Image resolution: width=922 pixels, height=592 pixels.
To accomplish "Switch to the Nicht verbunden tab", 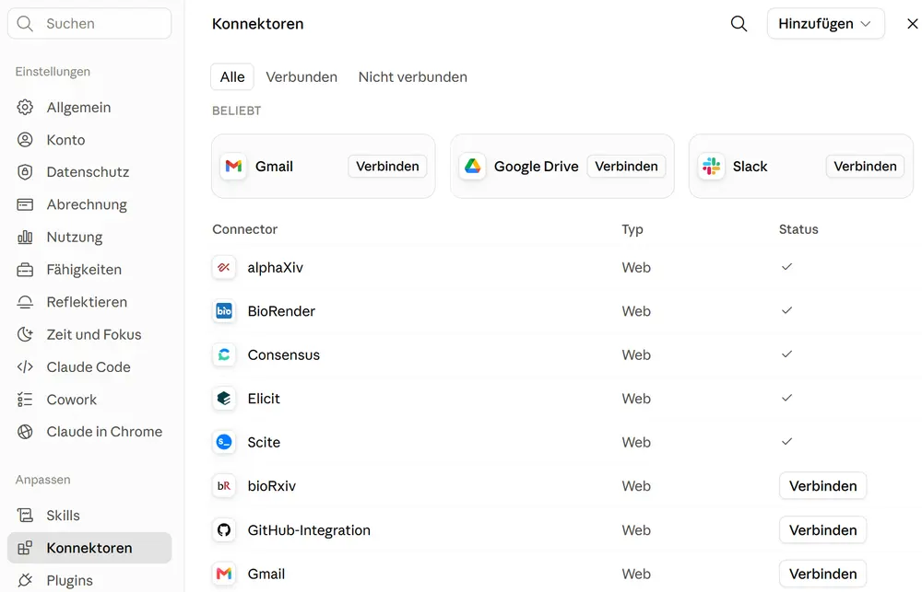I will (413, 77).
